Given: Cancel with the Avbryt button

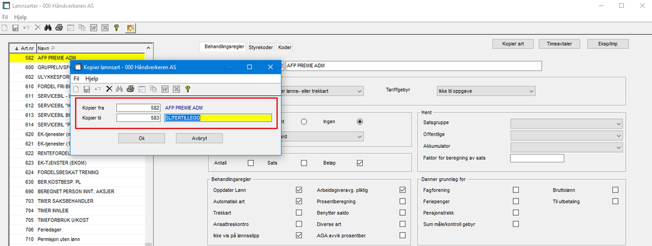Looking at the screenshot, I should tap(199, 138).
